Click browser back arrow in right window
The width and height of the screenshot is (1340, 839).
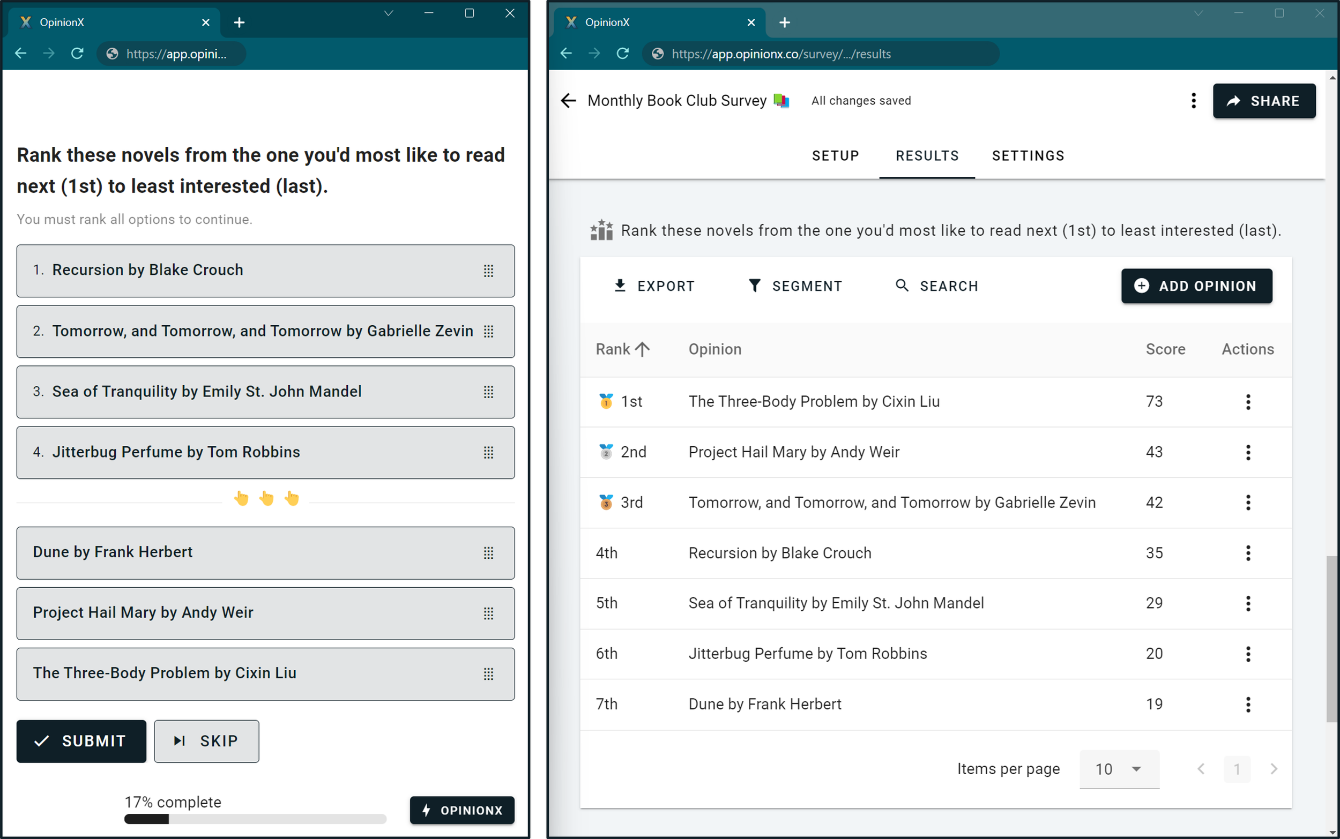pos(565,53)
